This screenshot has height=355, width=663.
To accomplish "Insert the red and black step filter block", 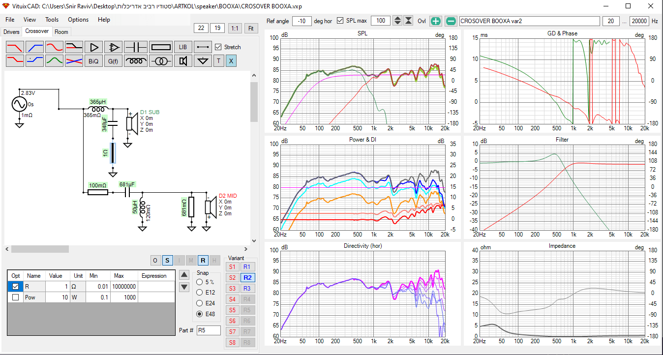I will coord(74,47).
